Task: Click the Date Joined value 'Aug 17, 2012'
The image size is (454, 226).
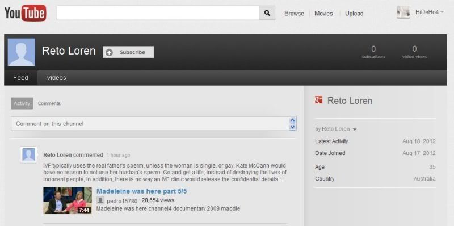Action: (x=419, y=153)
